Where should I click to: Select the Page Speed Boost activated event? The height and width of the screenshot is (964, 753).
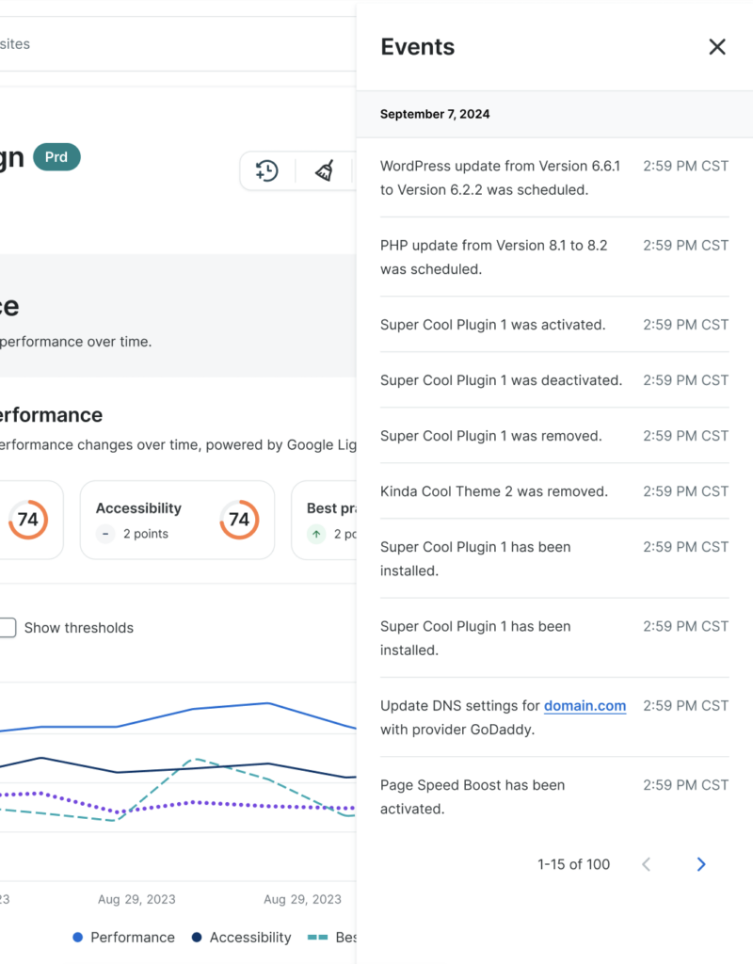tap(472, 796)
